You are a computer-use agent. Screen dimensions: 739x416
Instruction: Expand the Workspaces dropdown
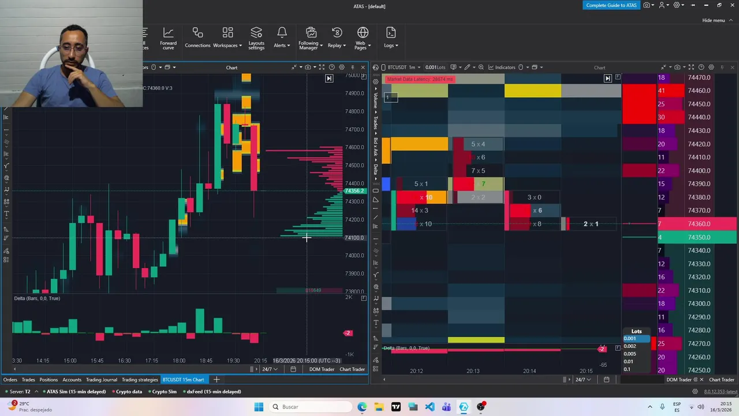tap(227, 39)
